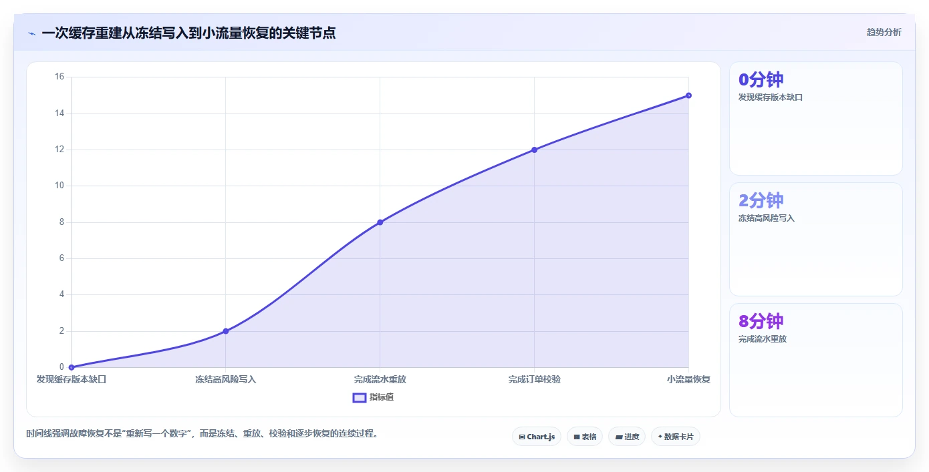929x472 pixels.
Task: Click x-axis label 小流量恢复
Action: [688, 379]
